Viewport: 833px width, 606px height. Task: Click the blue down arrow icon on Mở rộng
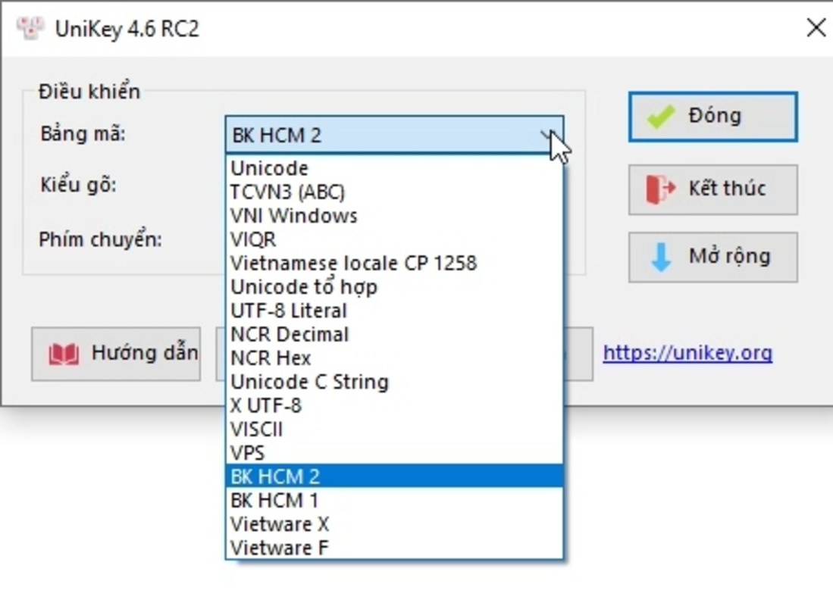(661, 258)
